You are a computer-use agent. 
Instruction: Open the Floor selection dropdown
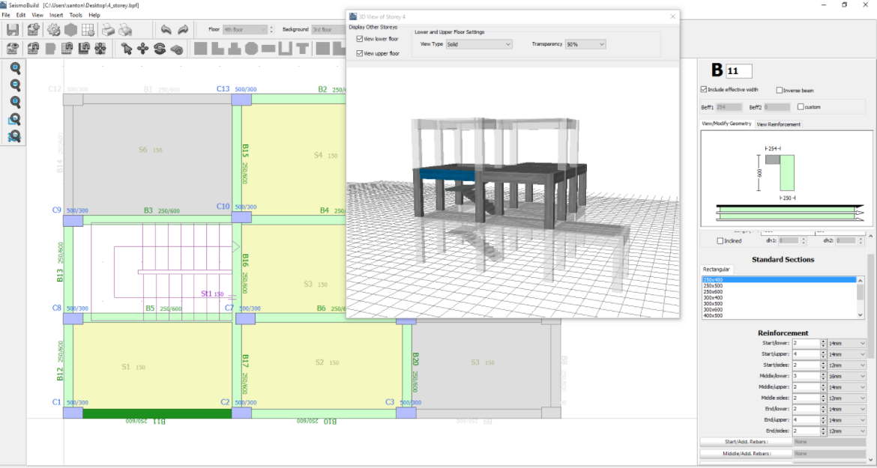pyautogui.click(x=244, y=29)
